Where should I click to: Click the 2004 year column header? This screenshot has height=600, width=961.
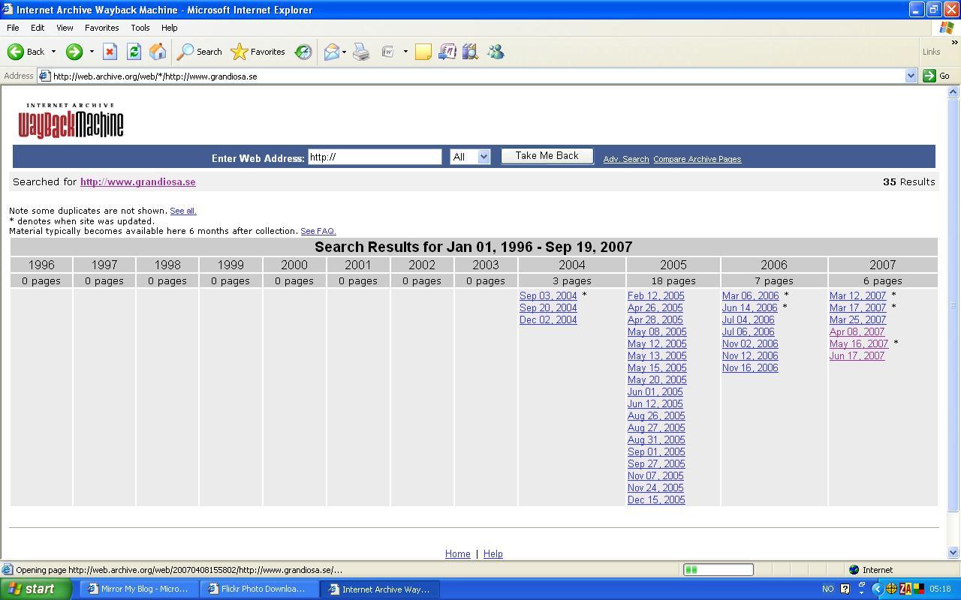pyautogui.click(x=572, y=265)
